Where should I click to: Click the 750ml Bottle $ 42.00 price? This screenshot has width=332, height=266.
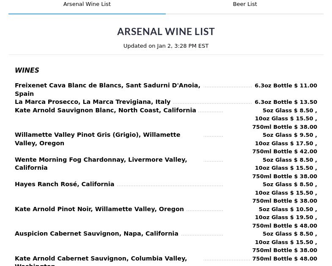(x=285, y=152)
